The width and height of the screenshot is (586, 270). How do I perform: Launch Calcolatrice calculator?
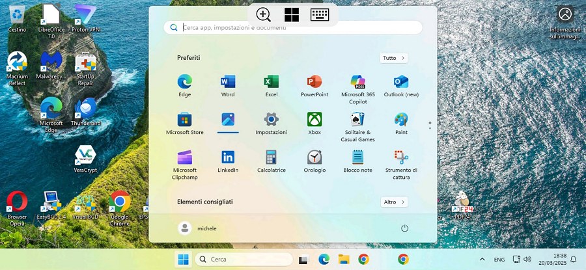pyautogui.click(x=272, y=161)
